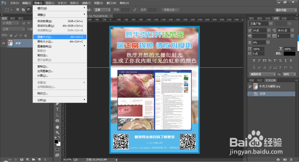The height and width of the screenshot is (162, 299).
Task: Open the 基本功能 workspace dropdown
Action: click(286, 10)
